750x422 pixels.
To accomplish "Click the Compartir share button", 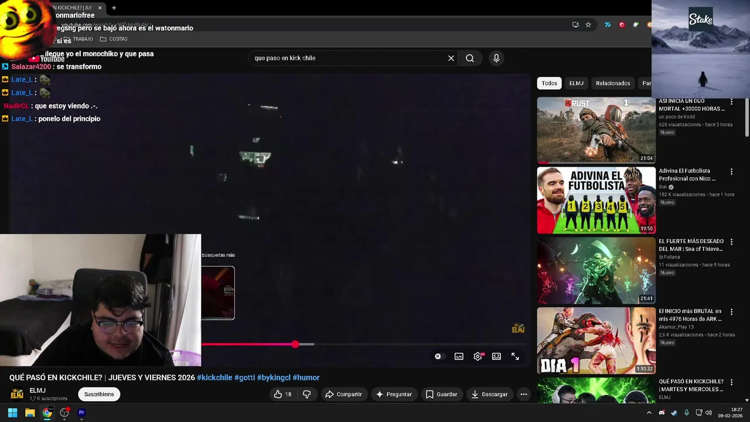I will [344, 394].
